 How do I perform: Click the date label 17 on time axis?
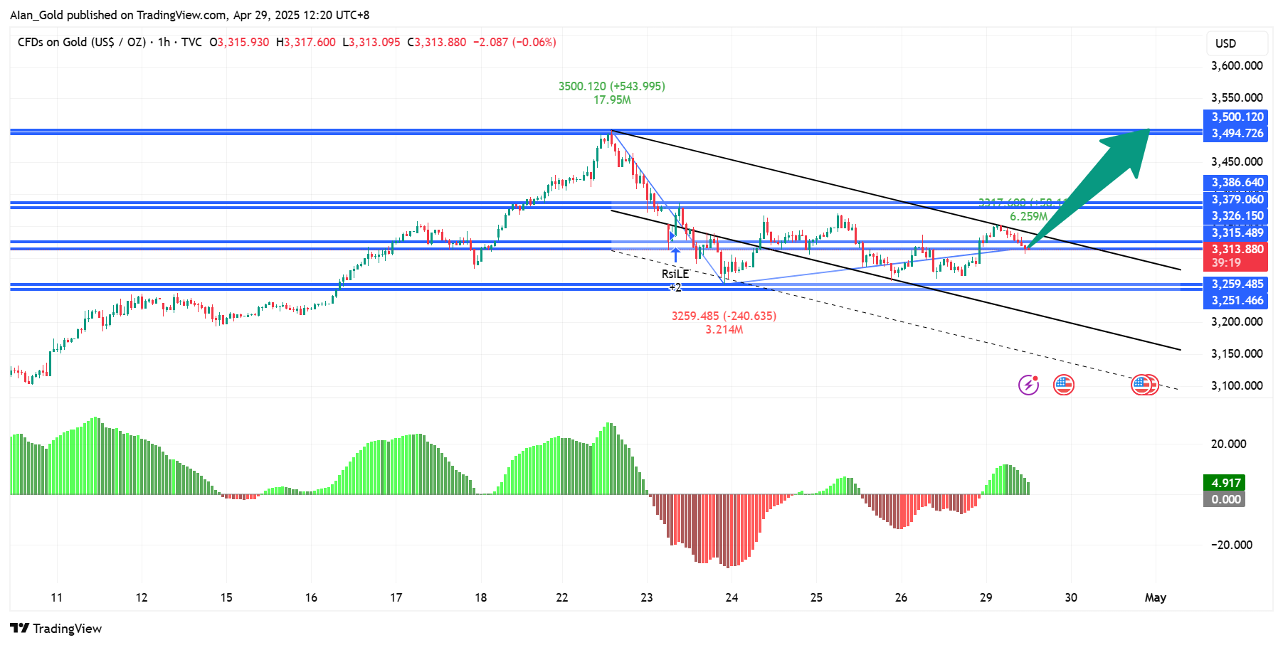tap(396, 597)
